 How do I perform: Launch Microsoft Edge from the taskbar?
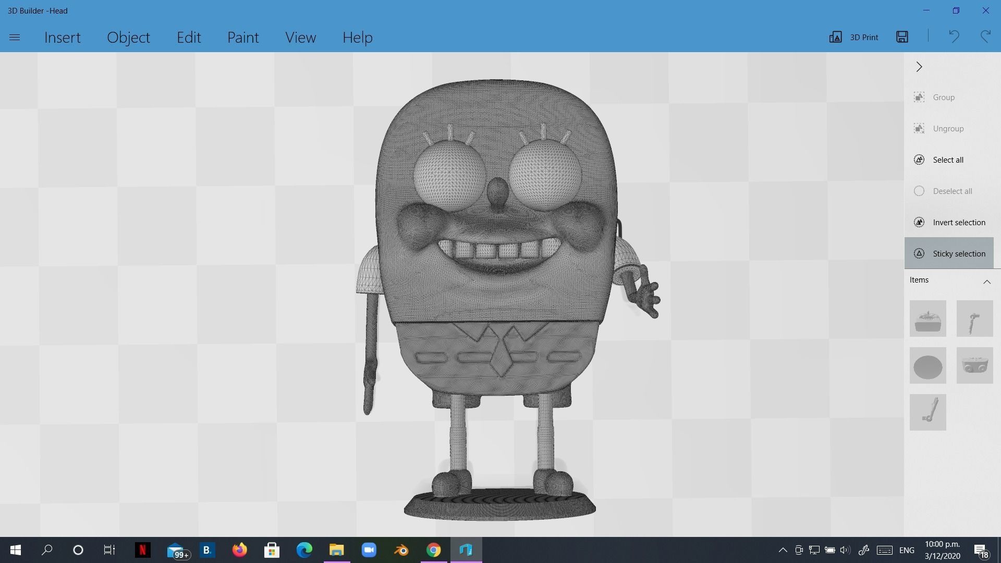coord(304,550)
